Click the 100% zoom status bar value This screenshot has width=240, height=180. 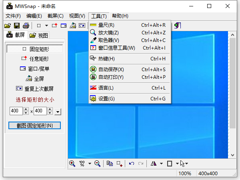click(185, 174)
